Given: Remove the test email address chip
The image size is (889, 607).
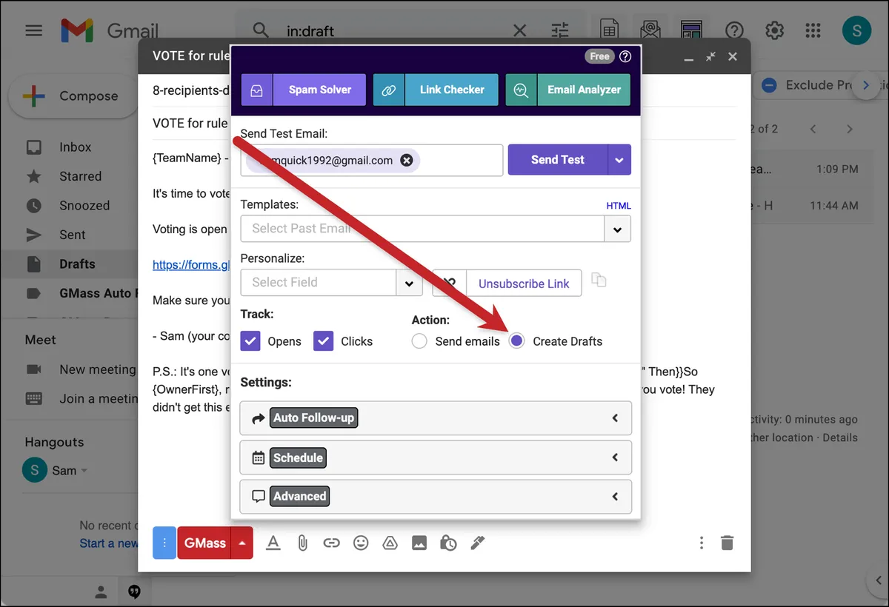Looking at the screenshot, I should coord(406,160).
